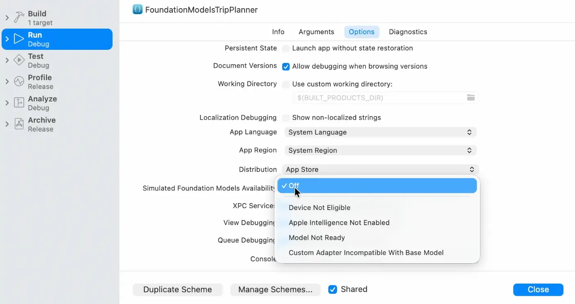Screen dimensions: 575x304
Task: Click the Archive icon in sidebar
Action: pos(19,124)
